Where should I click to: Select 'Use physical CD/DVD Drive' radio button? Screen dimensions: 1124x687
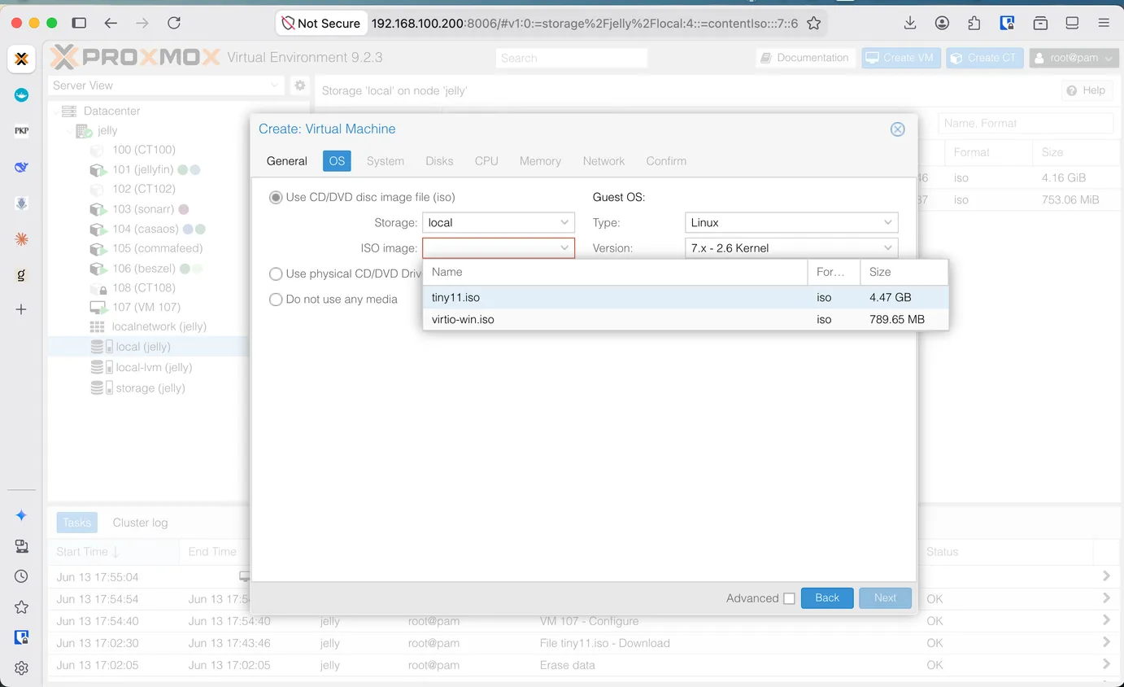coord(276,274)
